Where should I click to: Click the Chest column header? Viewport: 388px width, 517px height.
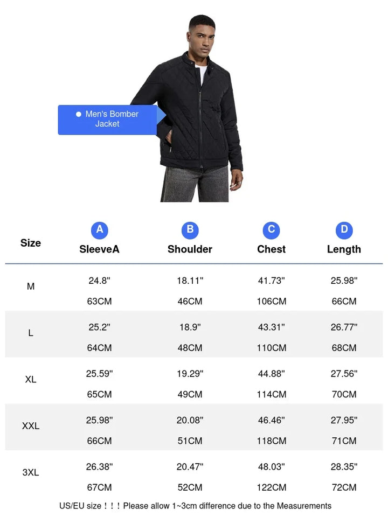[271, 249]
